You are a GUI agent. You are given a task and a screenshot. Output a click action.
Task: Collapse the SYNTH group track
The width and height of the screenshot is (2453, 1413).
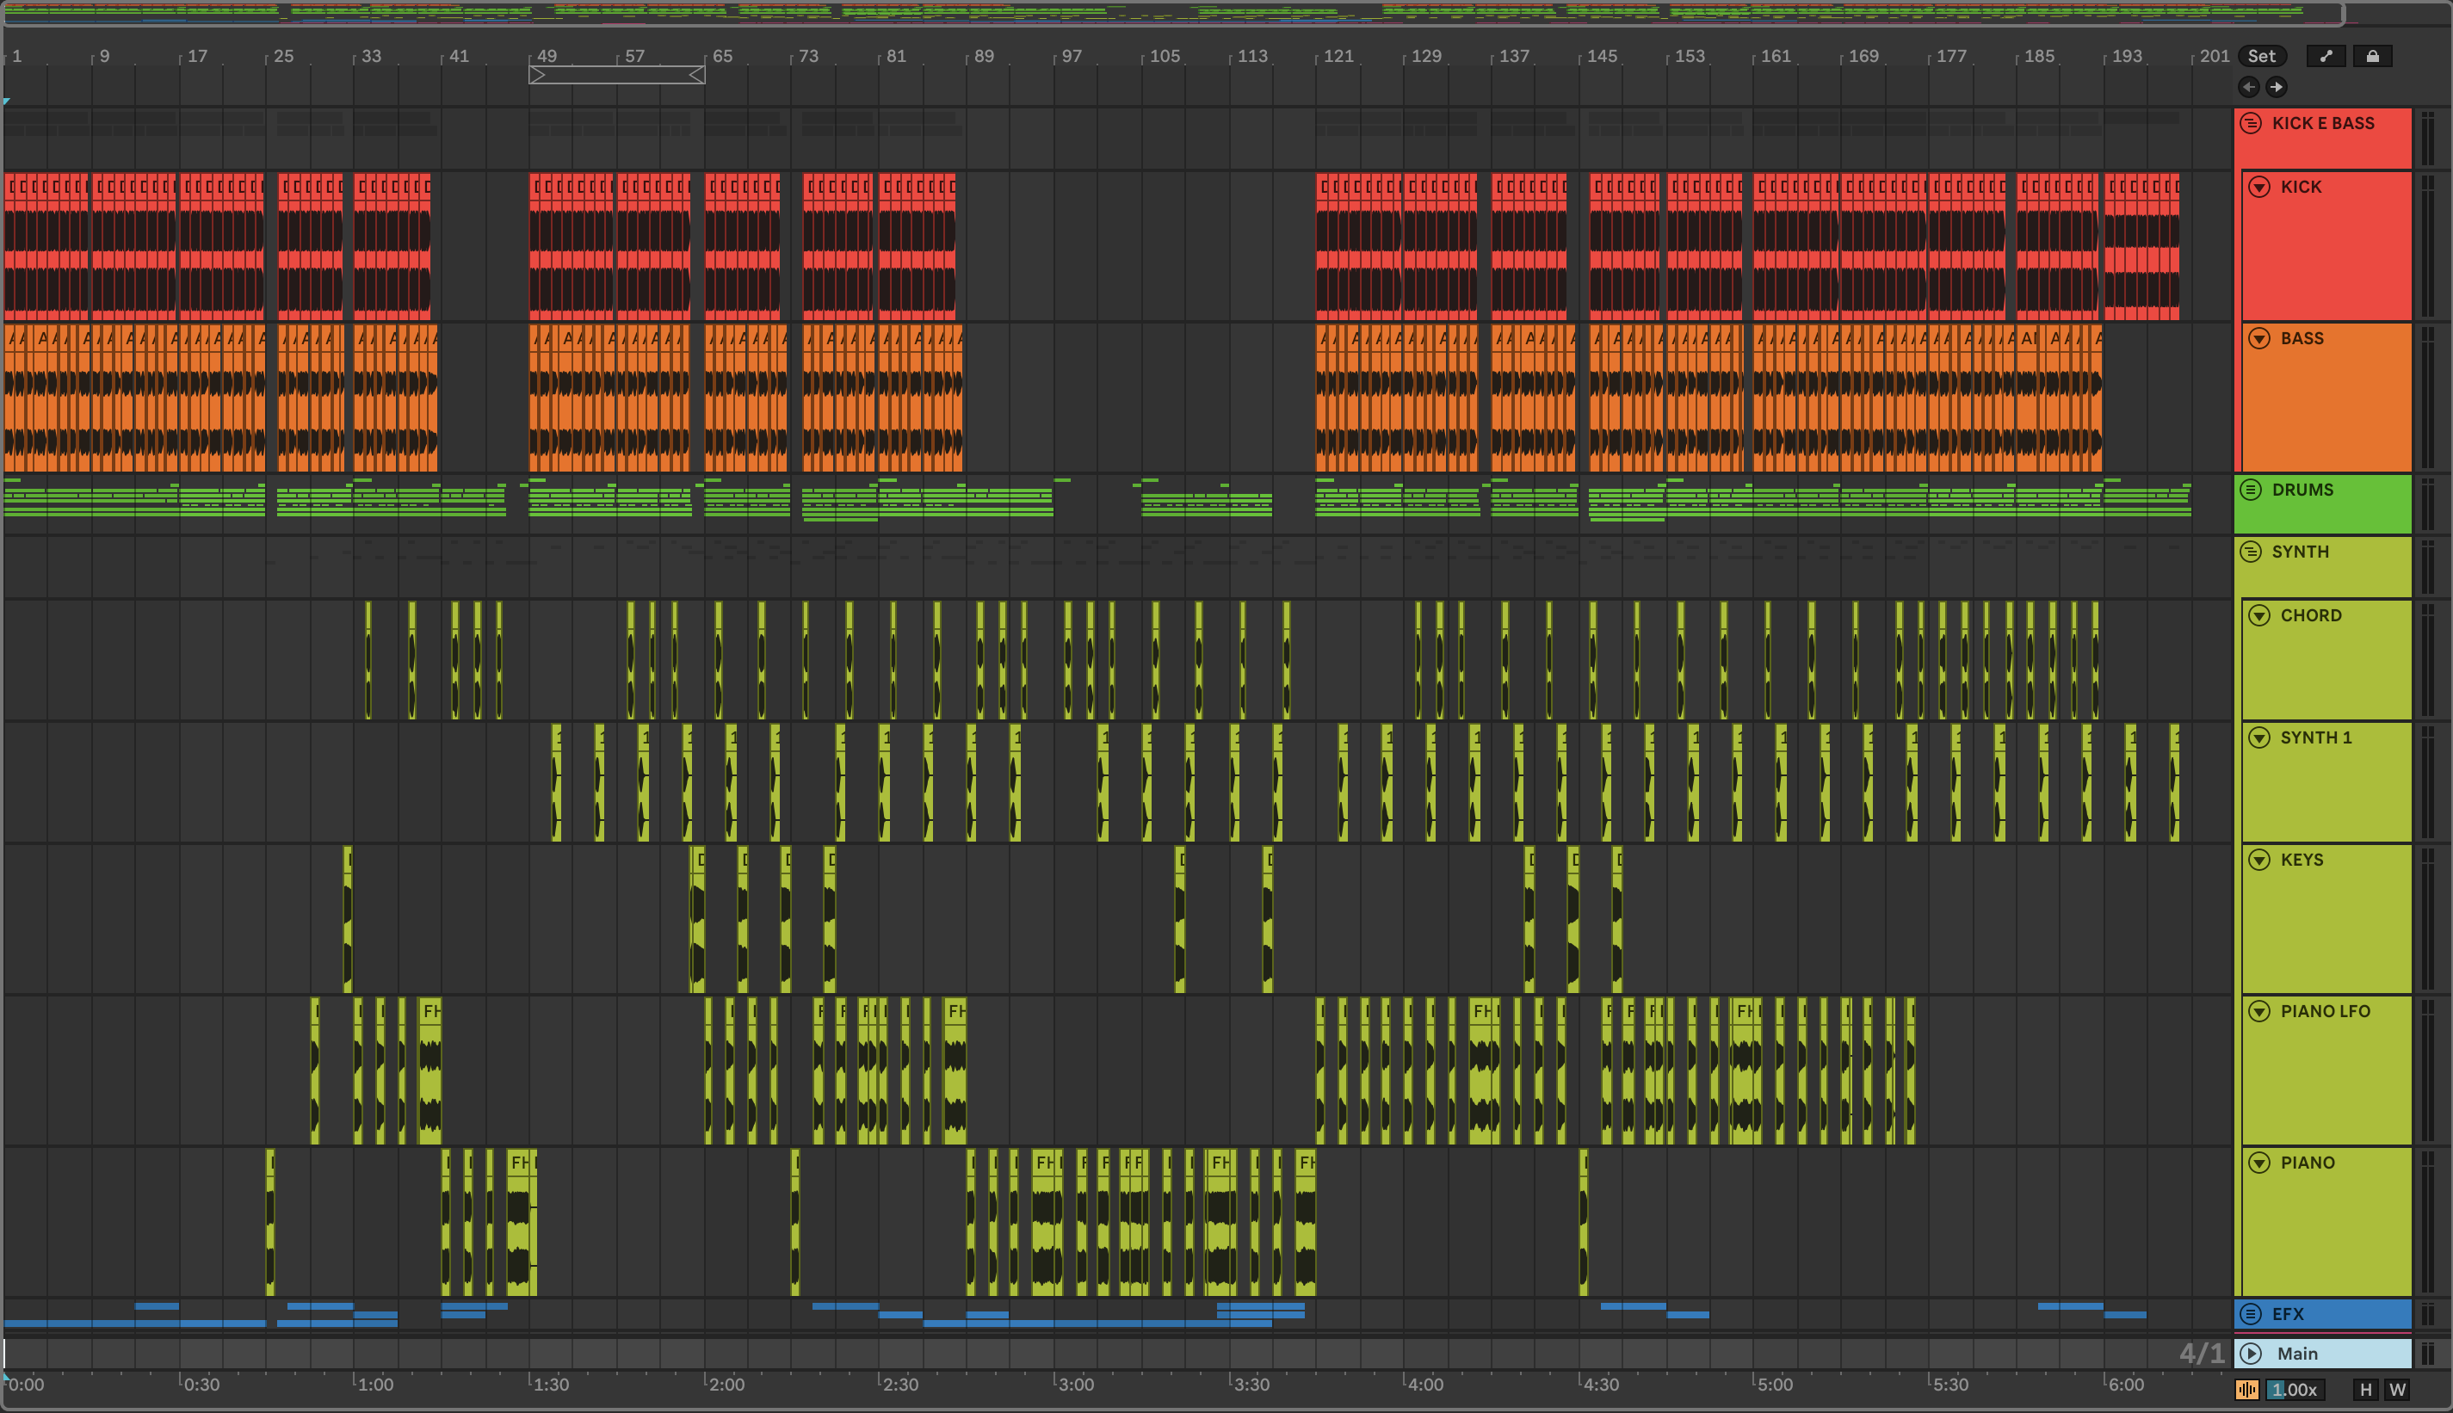(x=2252, y=552)
